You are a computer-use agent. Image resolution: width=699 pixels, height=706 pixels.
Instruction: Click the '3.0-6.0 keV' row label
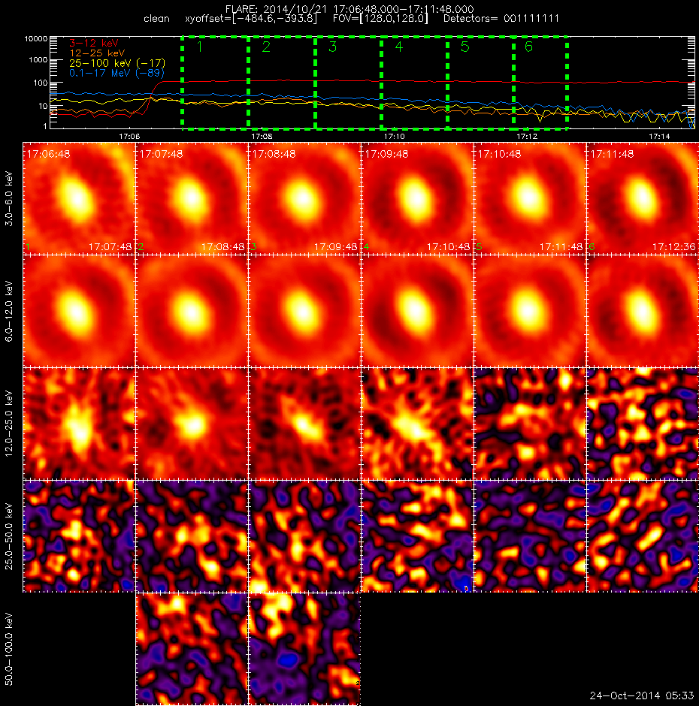(x=9, y=198)
